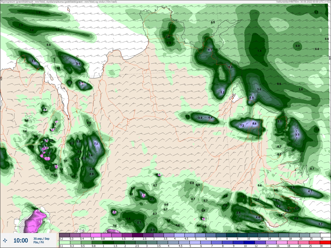Click the 7.1 precipitation value on map
The height and width of the screenshot is (248, 331).
[96, 144]
